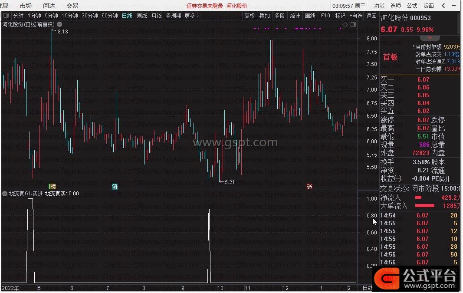Click the 大单流入 bar row
This screenshot has height=293, width=463.
click(420, 206)
